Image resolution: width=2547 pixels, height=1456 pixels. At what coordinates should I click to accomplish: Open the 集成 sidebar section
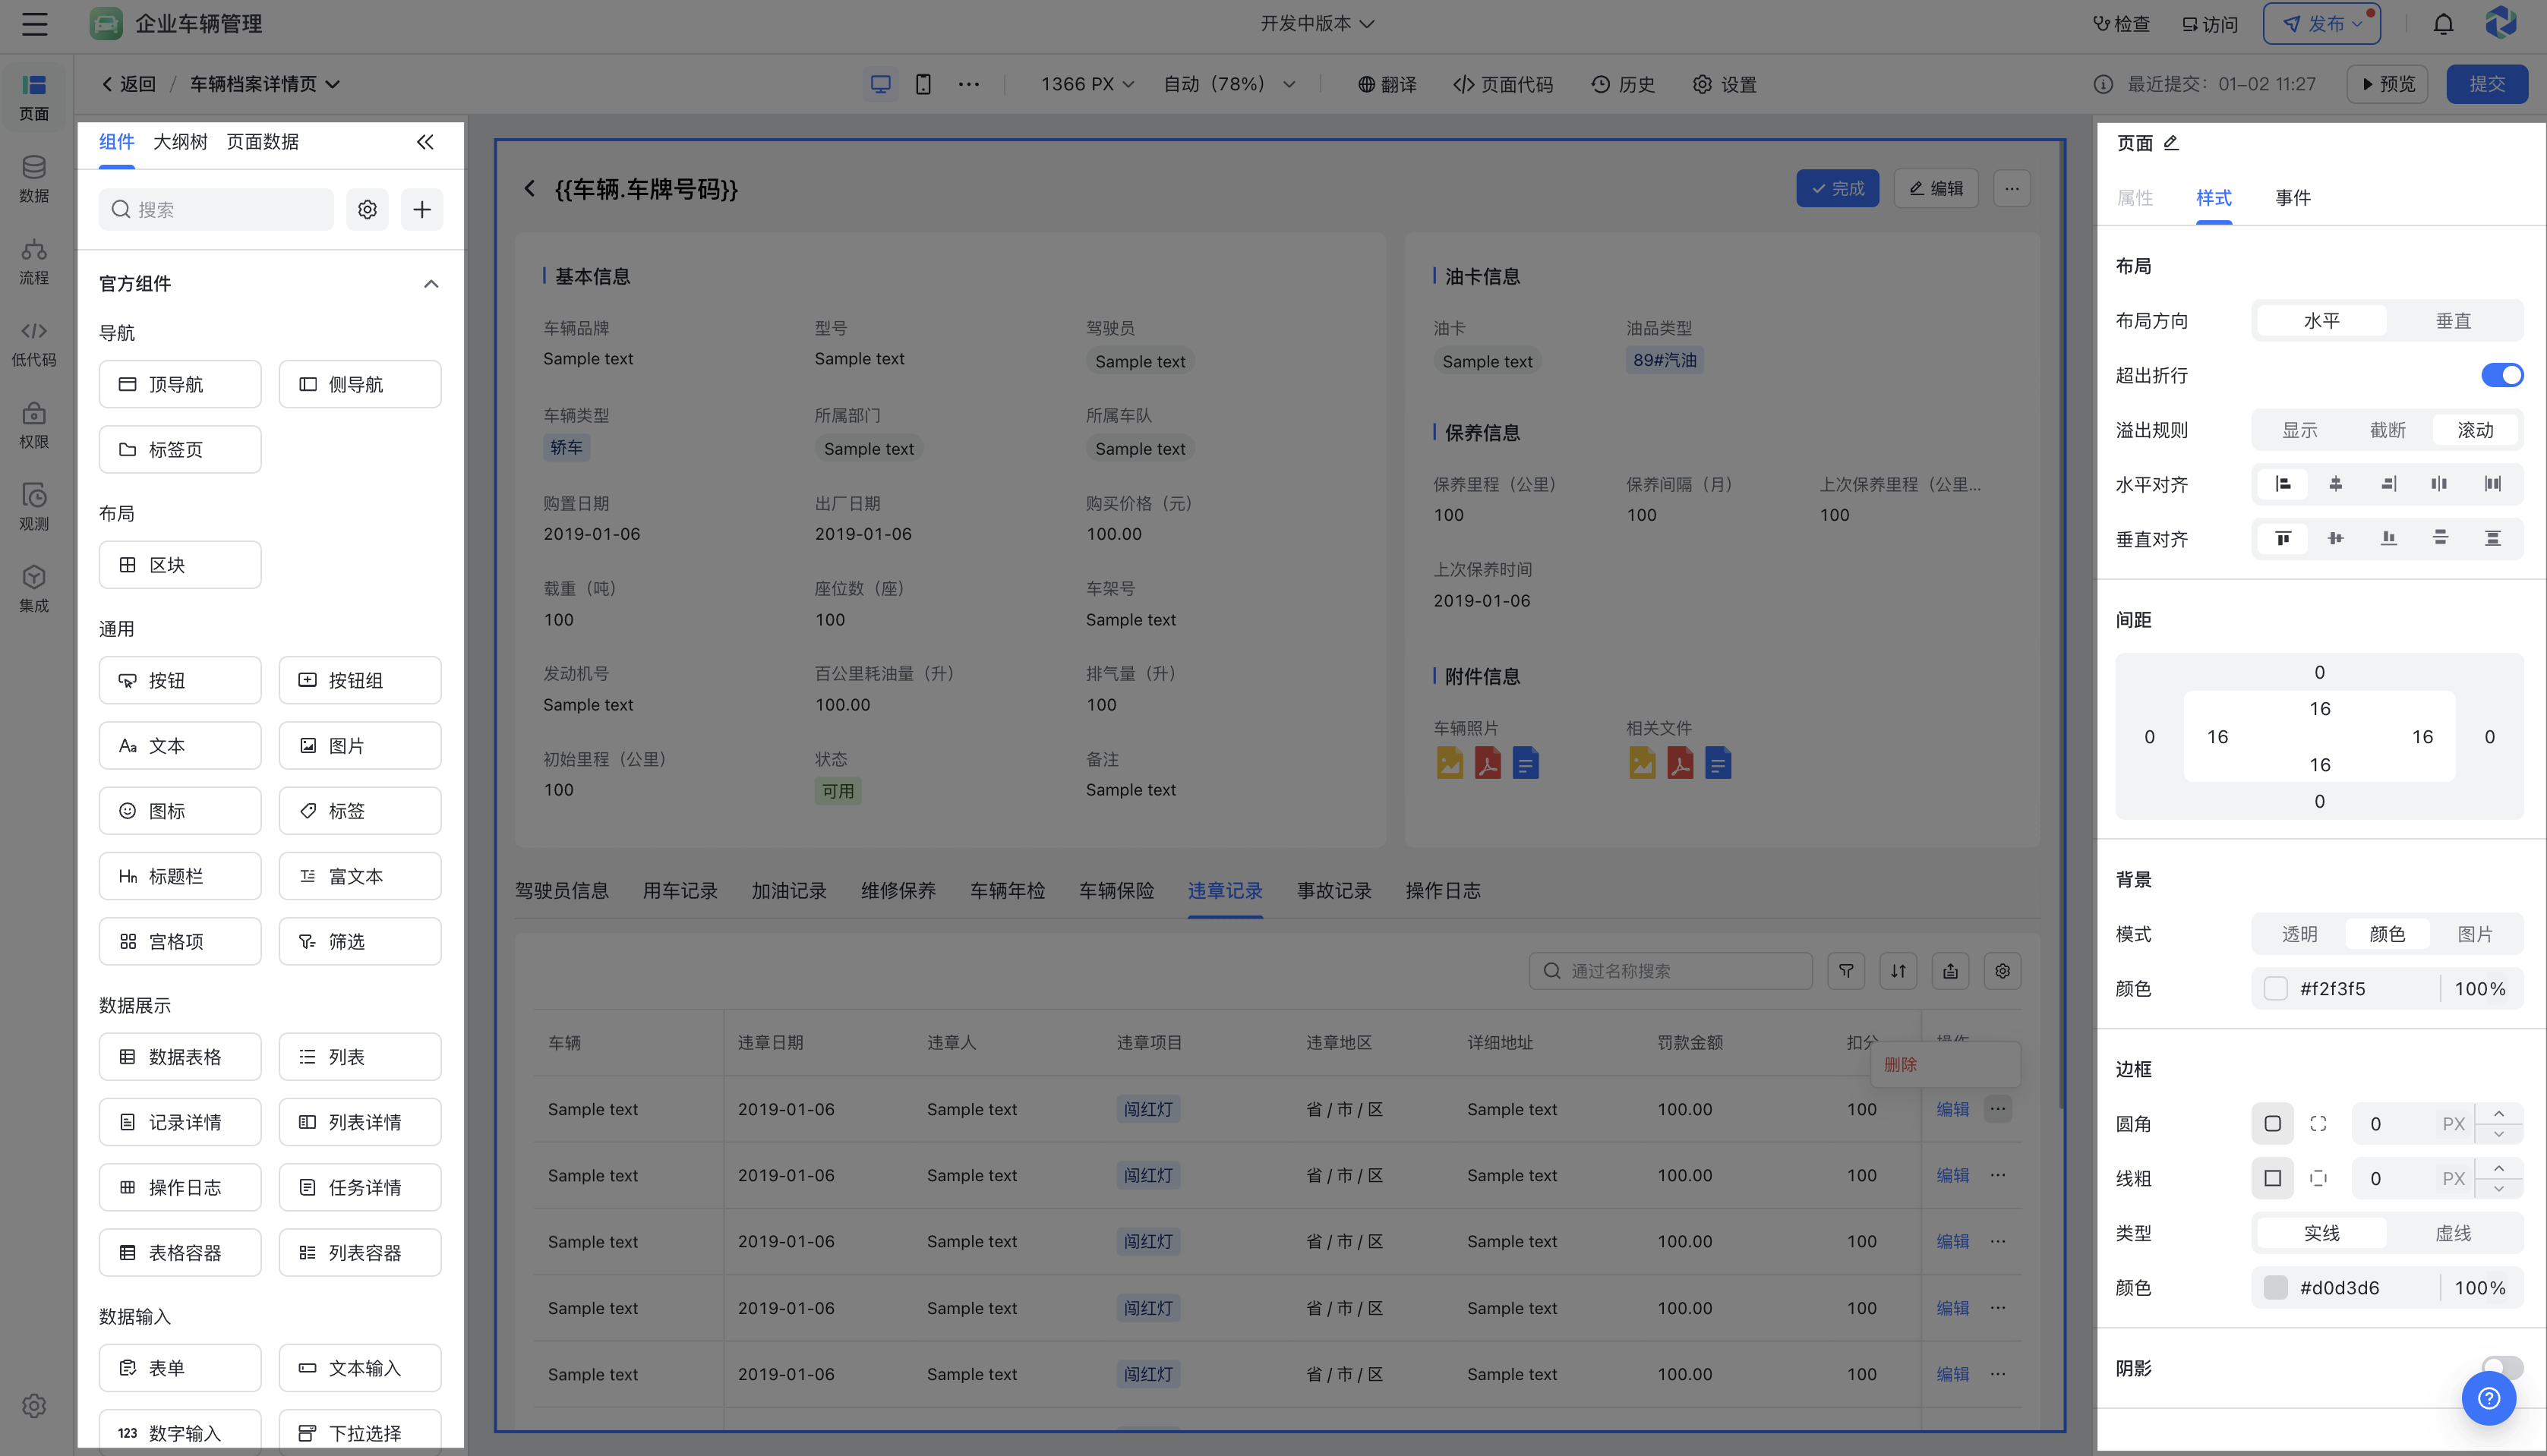pyautogui.click(x=34, y=590)
